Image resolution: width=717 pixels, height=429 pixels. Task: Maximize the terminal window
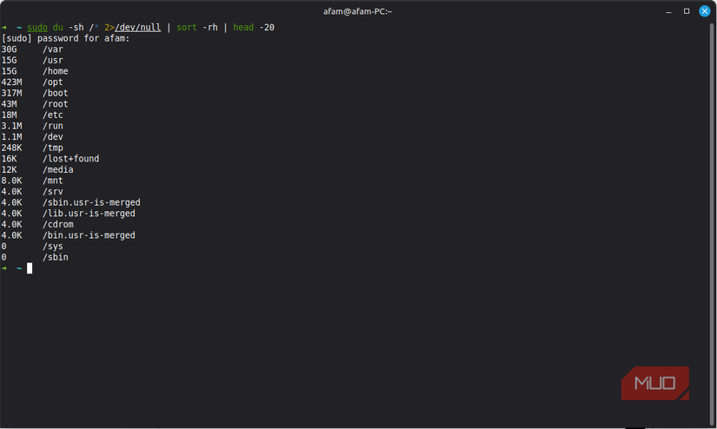[x=687, y=11]
